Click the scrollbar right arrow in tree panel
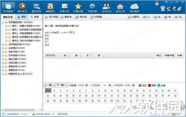 click(41, 110)
